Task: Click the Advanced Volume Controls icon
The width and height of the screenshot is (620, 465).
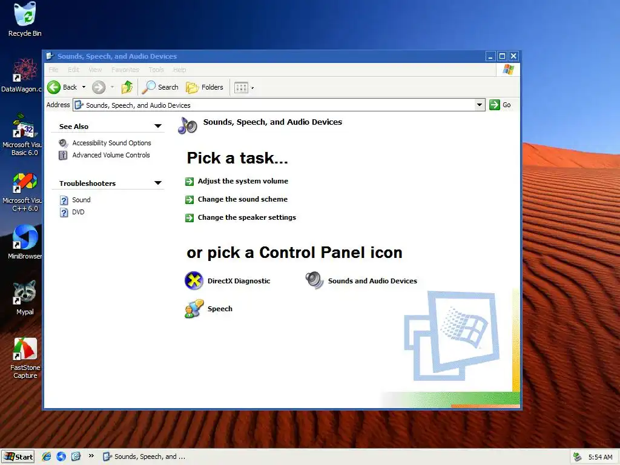Action: tap(63, 156)
